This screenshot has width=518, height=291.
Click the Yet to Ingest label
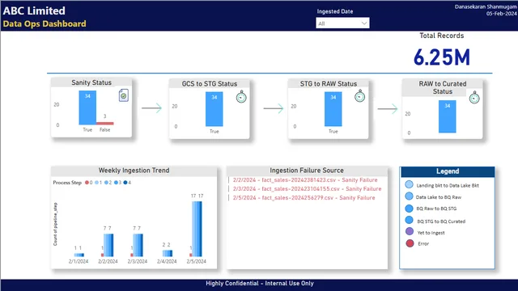tap(431, 233)
